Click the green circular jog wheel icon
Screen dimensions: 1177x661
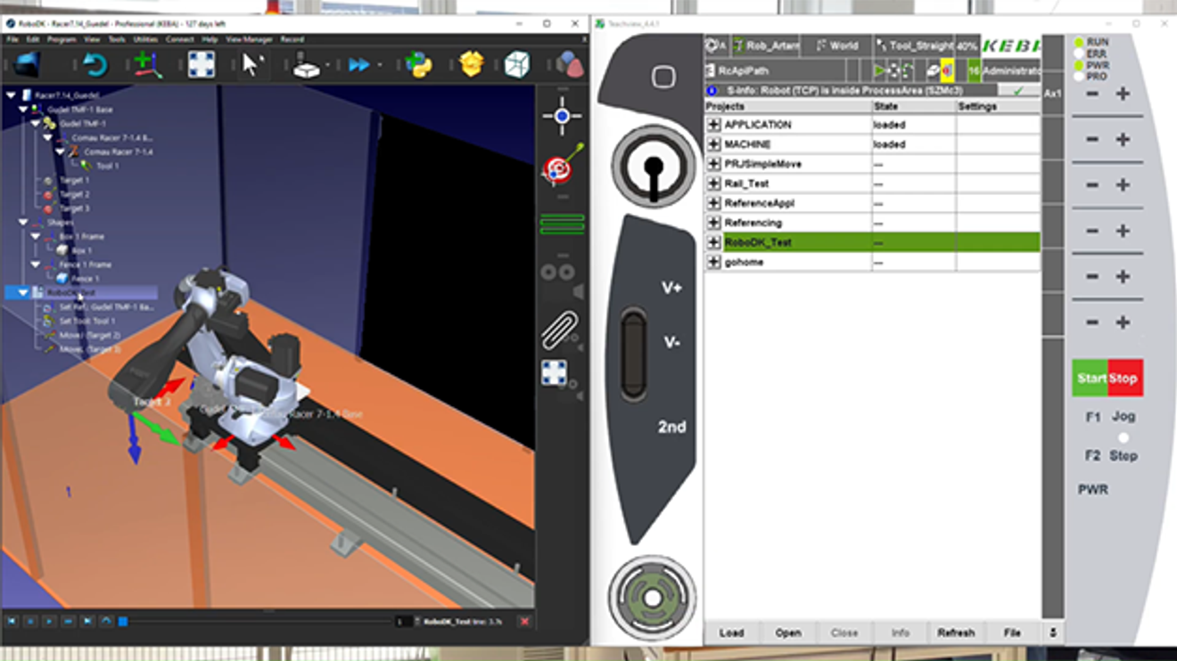click(652, 596)
